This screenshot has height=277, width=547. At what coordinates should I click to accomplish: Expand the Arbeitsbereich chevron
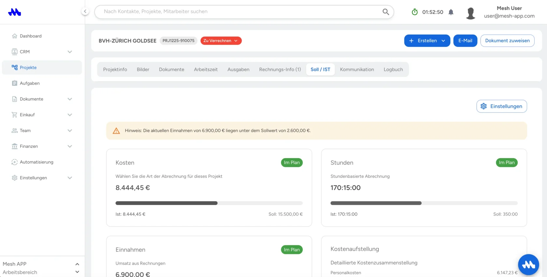[77, 272]
